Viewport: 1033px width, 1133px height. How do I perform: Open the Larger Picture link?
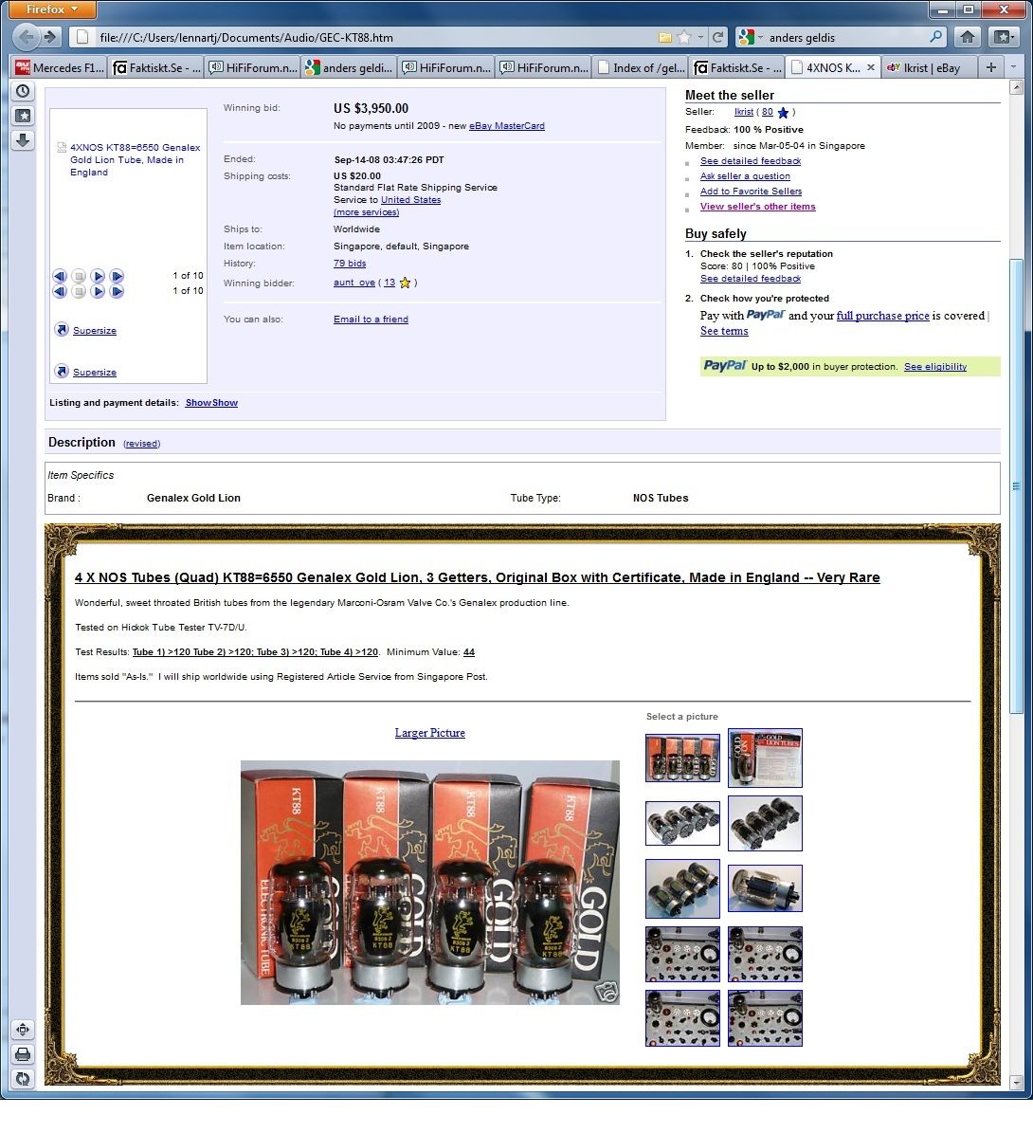coord(430,733)
